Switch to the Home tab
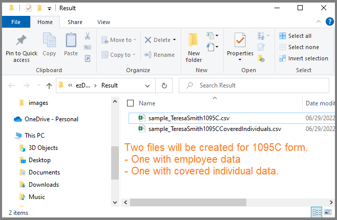The image size is (337, 220). pyautogui.click(x=45, y=22)
